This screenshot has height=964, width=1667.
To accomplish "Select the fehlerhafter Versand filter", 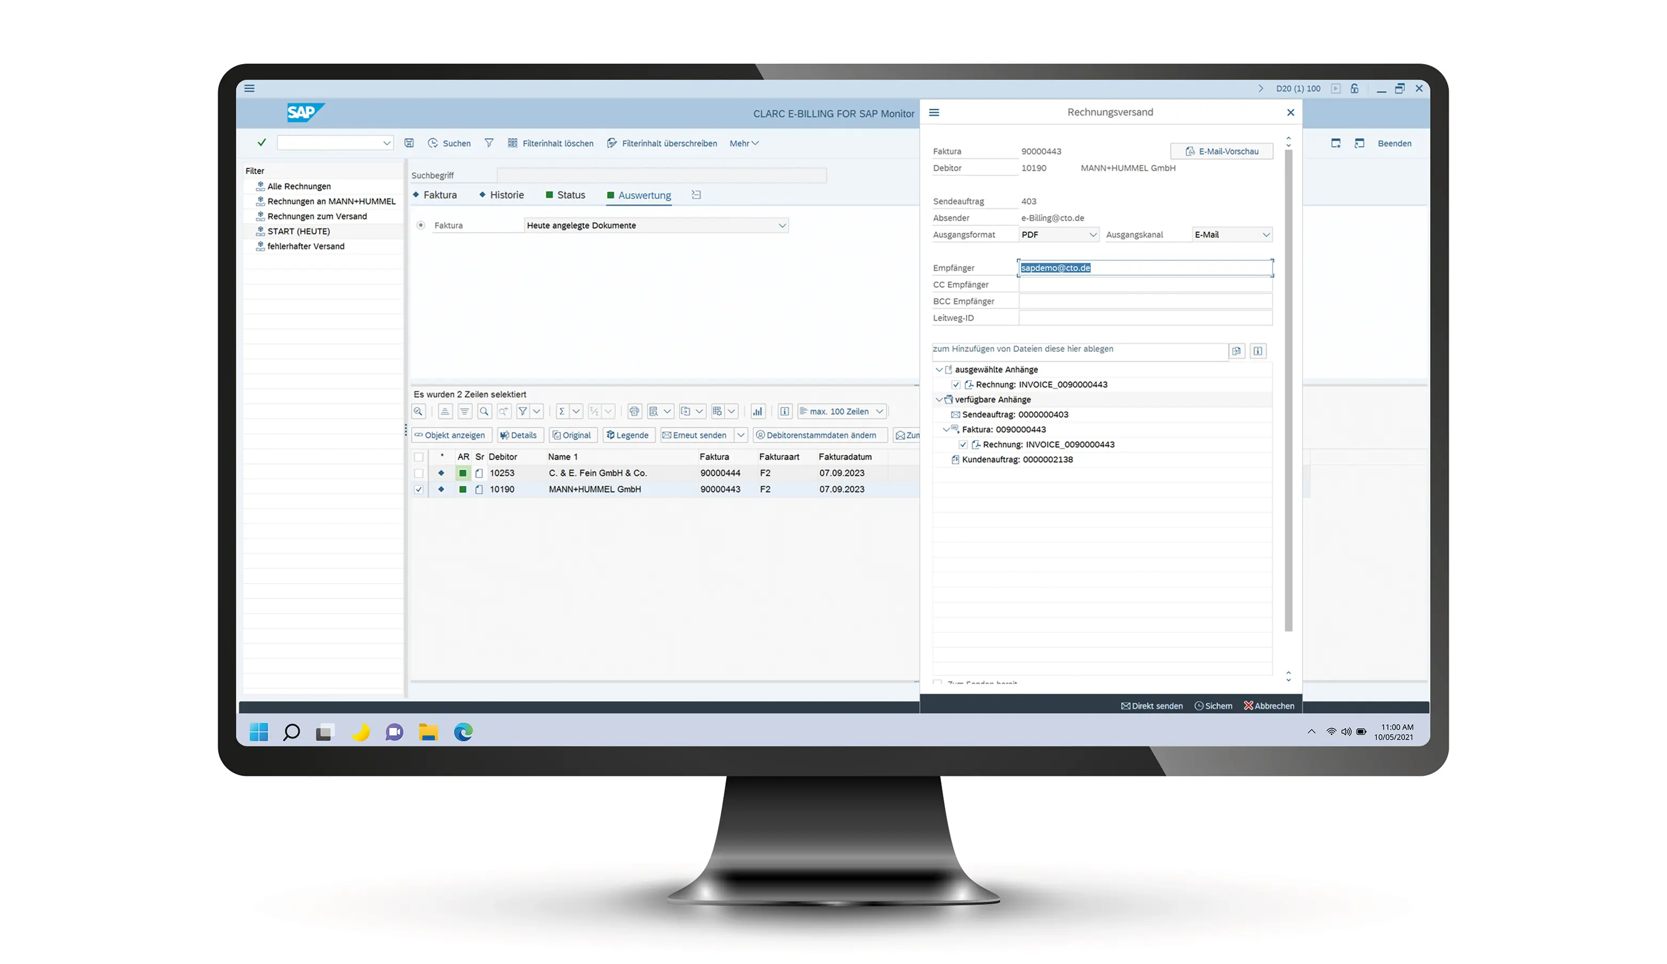I will tap(306, 247).
